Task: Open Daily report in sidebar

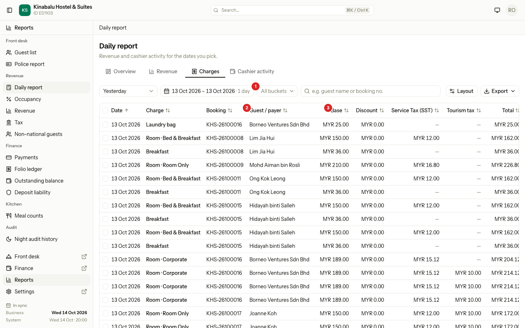Action: (47, 87)
